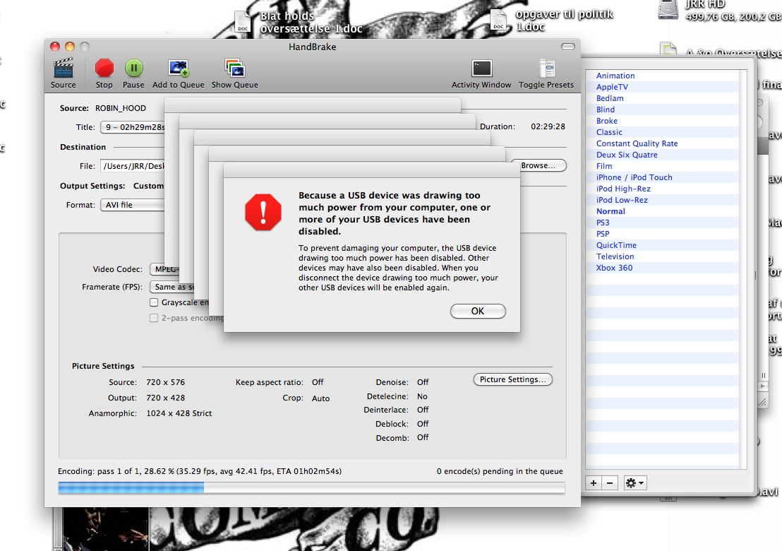Click the red alert icon in the USB dialog

point(263,212)
